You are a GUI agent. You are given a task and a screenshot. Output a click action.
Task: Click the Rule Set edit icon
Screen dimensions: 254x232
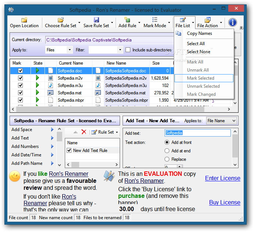[x=94, y=132]
